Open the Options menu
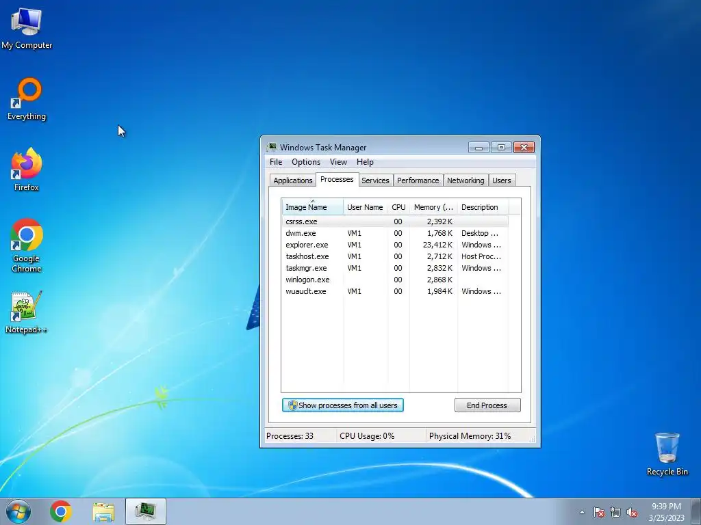This screenshot has width=701, height=525. click(306, 162)
